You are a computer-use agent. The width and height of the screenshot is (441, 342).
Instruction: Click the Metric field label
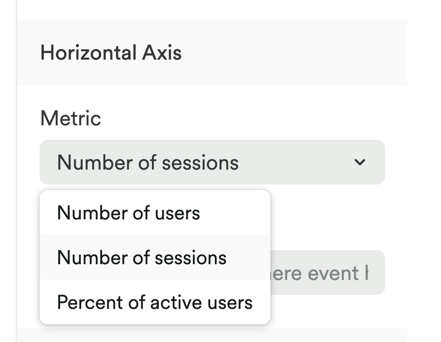71,118
